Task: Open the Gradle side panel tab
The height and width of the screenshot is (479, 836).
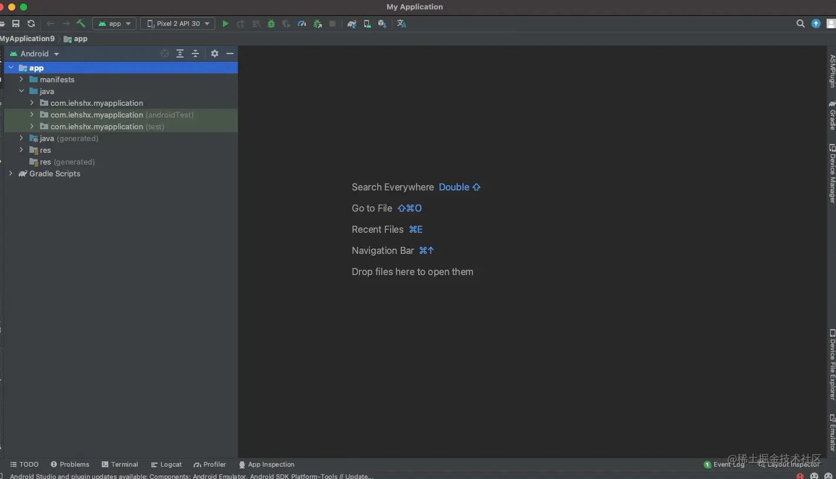Action: point(832,115)
